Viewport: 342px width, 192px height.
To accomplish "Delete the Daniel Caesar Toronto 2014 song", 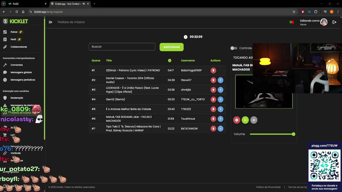I will point(213,80).
